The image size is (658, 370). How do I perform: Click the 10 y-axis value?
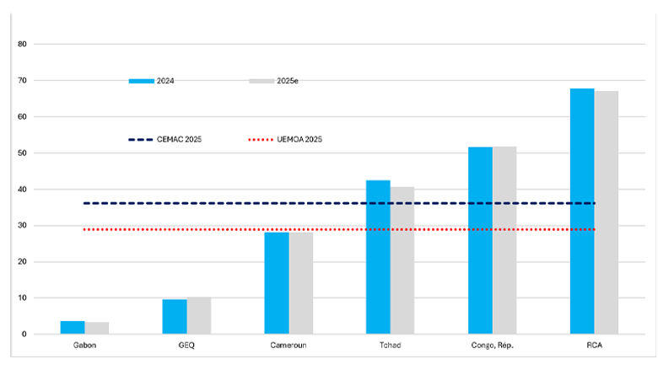pos(22,298)
